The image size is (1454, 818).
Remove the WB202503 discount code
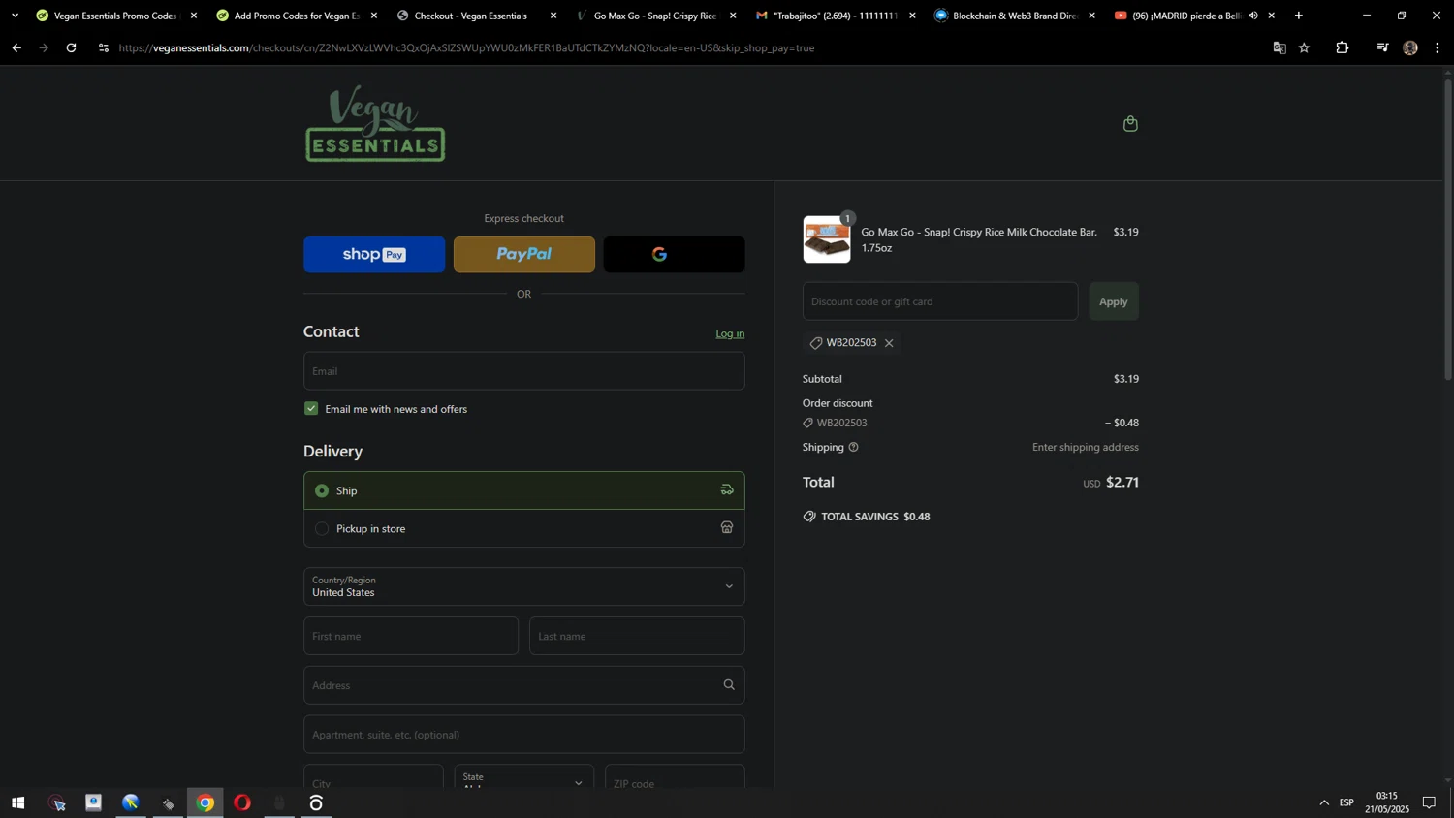pos(889,343)
